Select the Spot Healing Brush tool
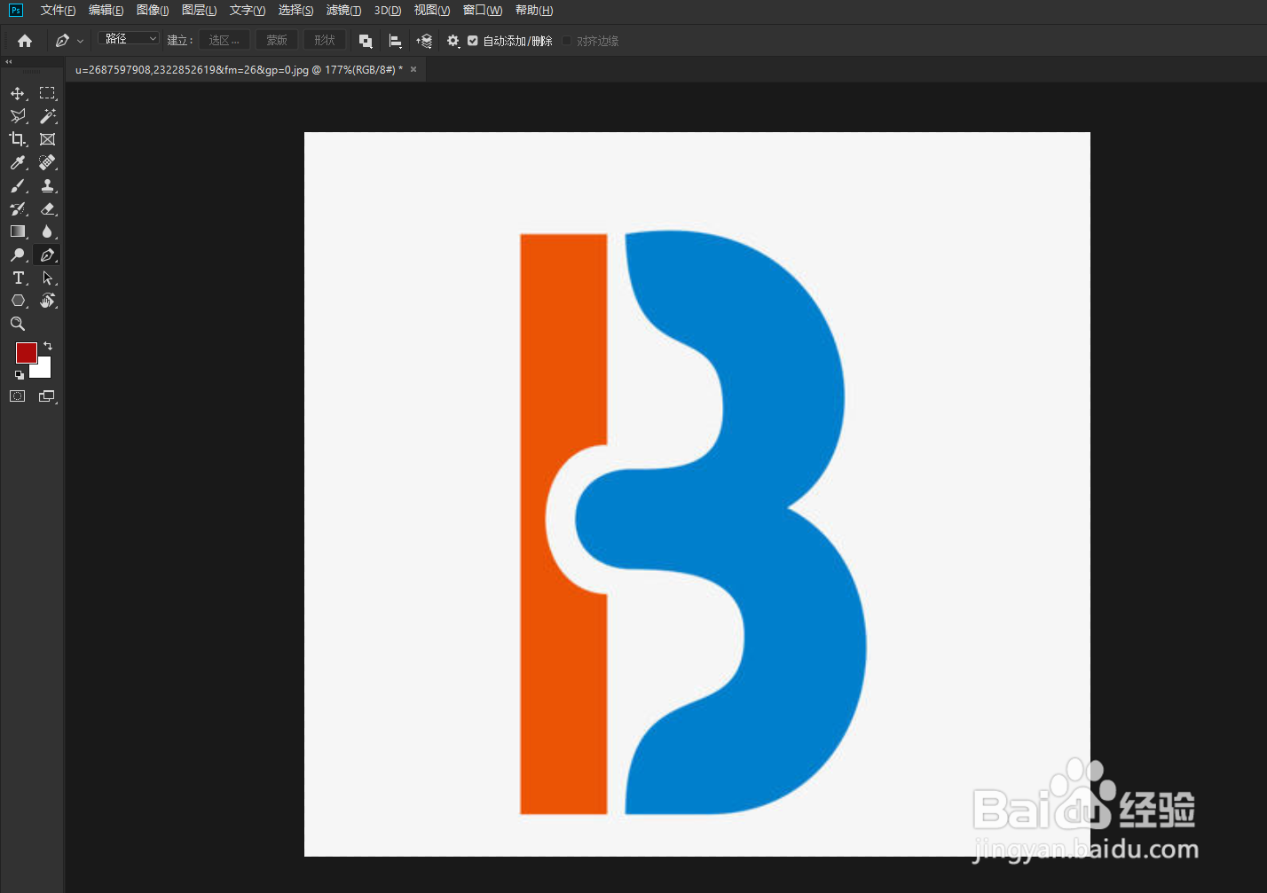 (48, 162)
